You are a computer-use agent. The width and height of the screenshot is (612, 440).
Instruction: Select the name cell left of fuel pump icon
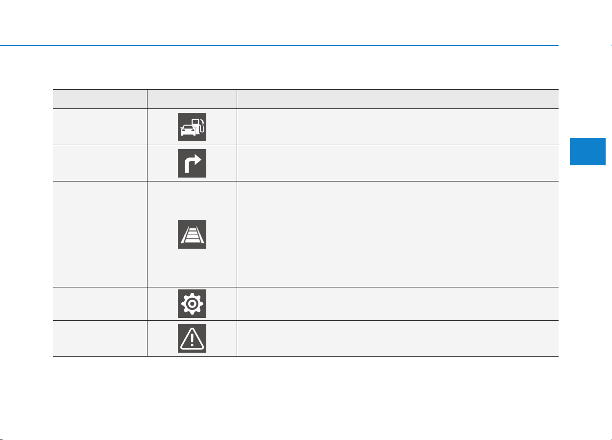(x=100, y=127)
